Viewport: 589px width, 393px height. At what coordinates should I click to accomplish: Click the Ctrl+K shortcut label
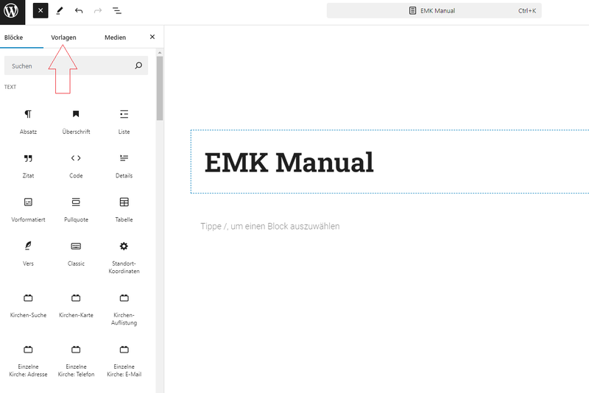coord(527,10)
